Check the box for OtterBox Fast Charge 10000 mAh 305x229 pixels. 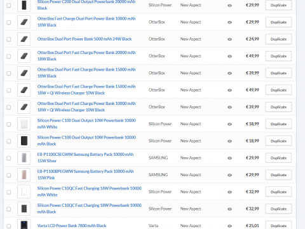click(9, 22)
